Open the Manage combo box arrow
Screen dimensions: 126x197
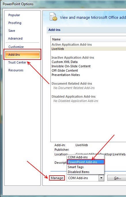tap(101, 178)
